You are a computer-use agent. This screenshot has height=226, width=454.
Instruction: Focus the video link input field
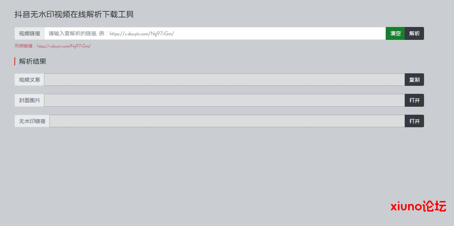tap(215, 33)
